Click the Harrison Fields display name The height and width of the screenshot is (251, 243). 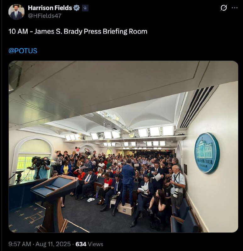point(50,8)
